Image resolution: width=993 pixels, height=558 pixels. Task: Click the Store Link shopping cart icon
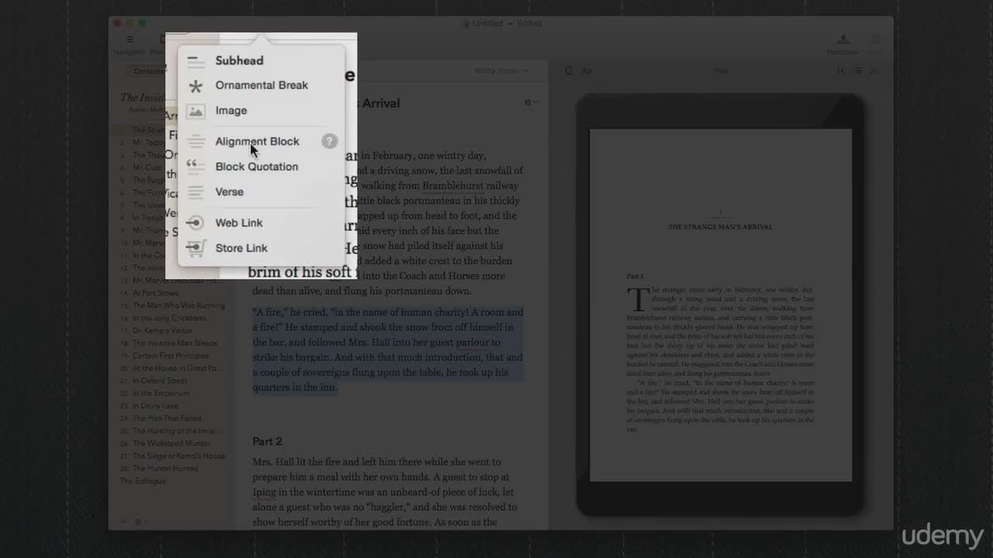point(196,248)
